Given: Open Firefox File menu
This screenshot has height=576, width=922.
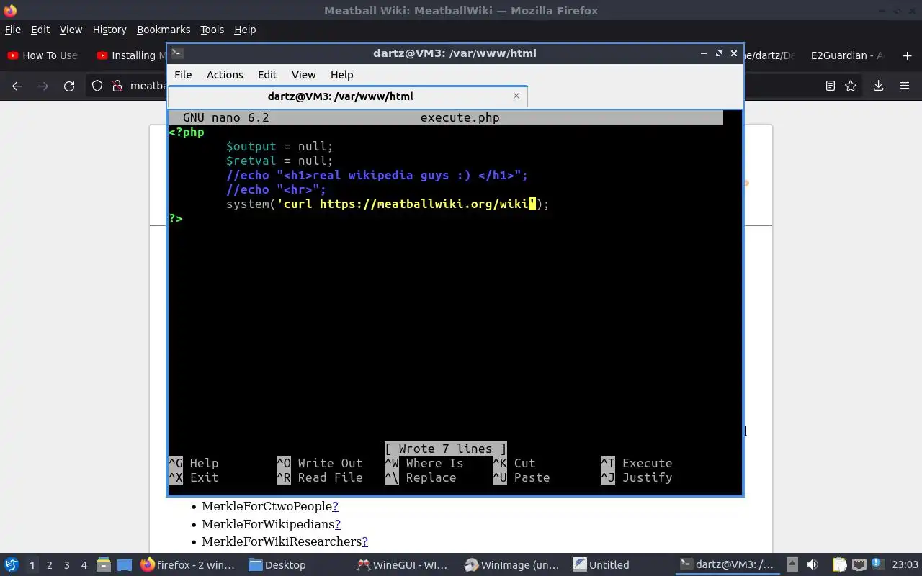Looking at the screenshot, I should tap(13, 30).
